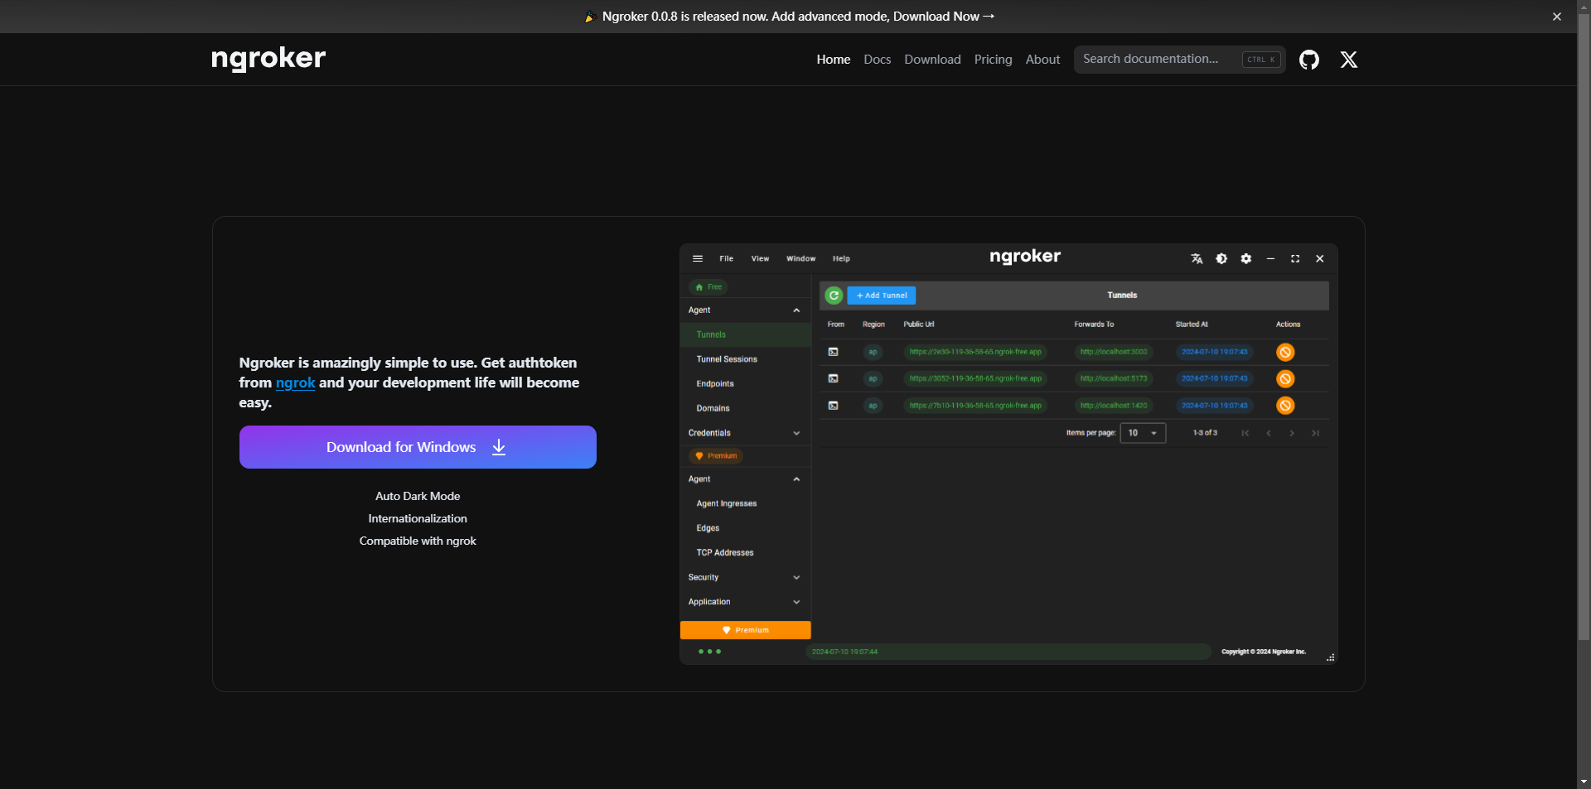Open the File menu in preview
Viewport: 1591px width, 789px height.
click(x=726, y=258)
